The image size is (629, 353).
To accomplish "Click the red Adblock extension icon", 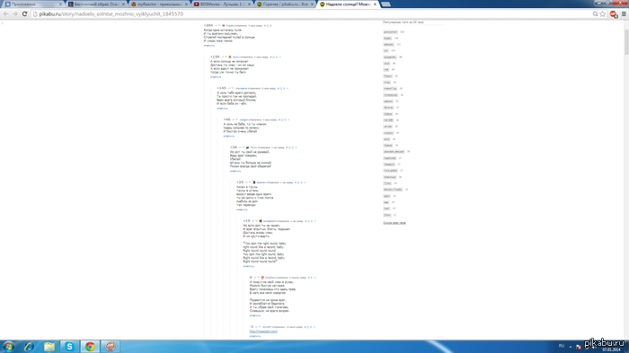I will click(613, 14).
